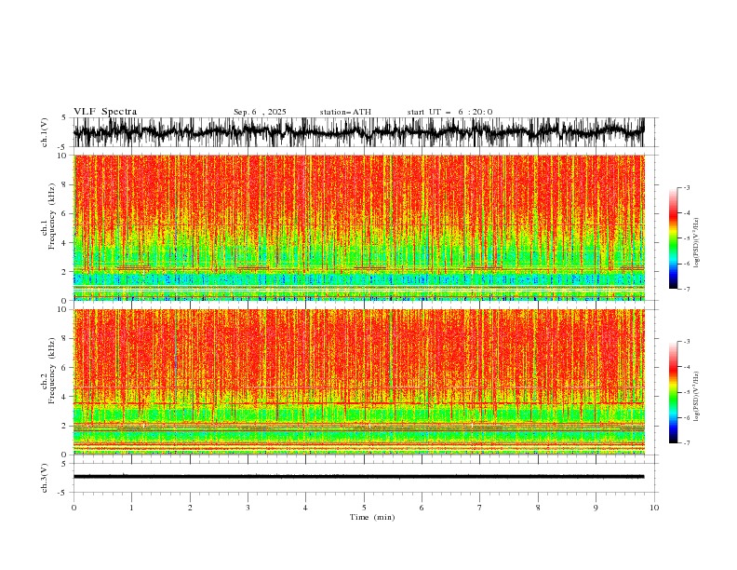
Task: Click the ch.3 flat waveform trace
Action: click(358, 477)
